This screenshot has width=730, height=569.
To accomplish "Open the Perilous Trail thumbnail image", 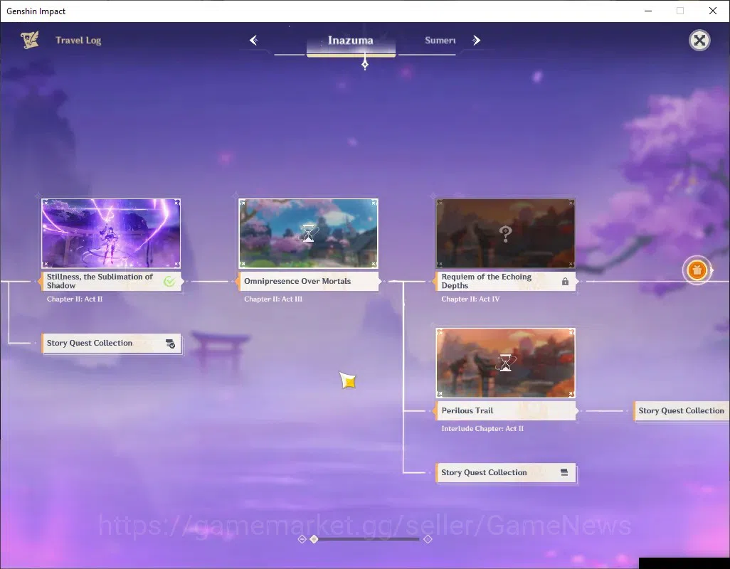I will 506,363.
